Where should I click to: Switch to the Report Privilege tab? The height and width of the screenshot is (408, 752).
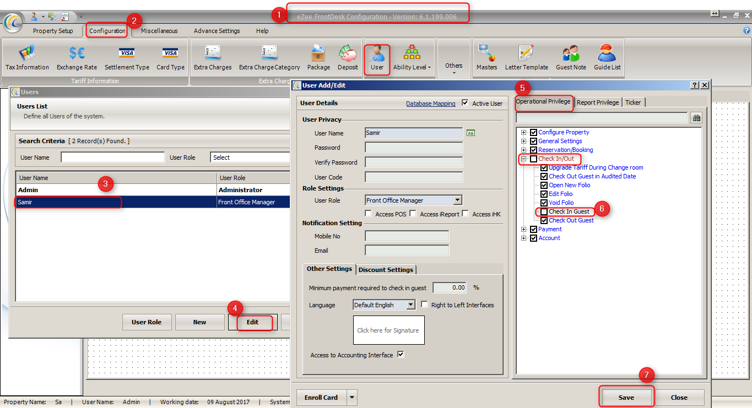(598, 102)
